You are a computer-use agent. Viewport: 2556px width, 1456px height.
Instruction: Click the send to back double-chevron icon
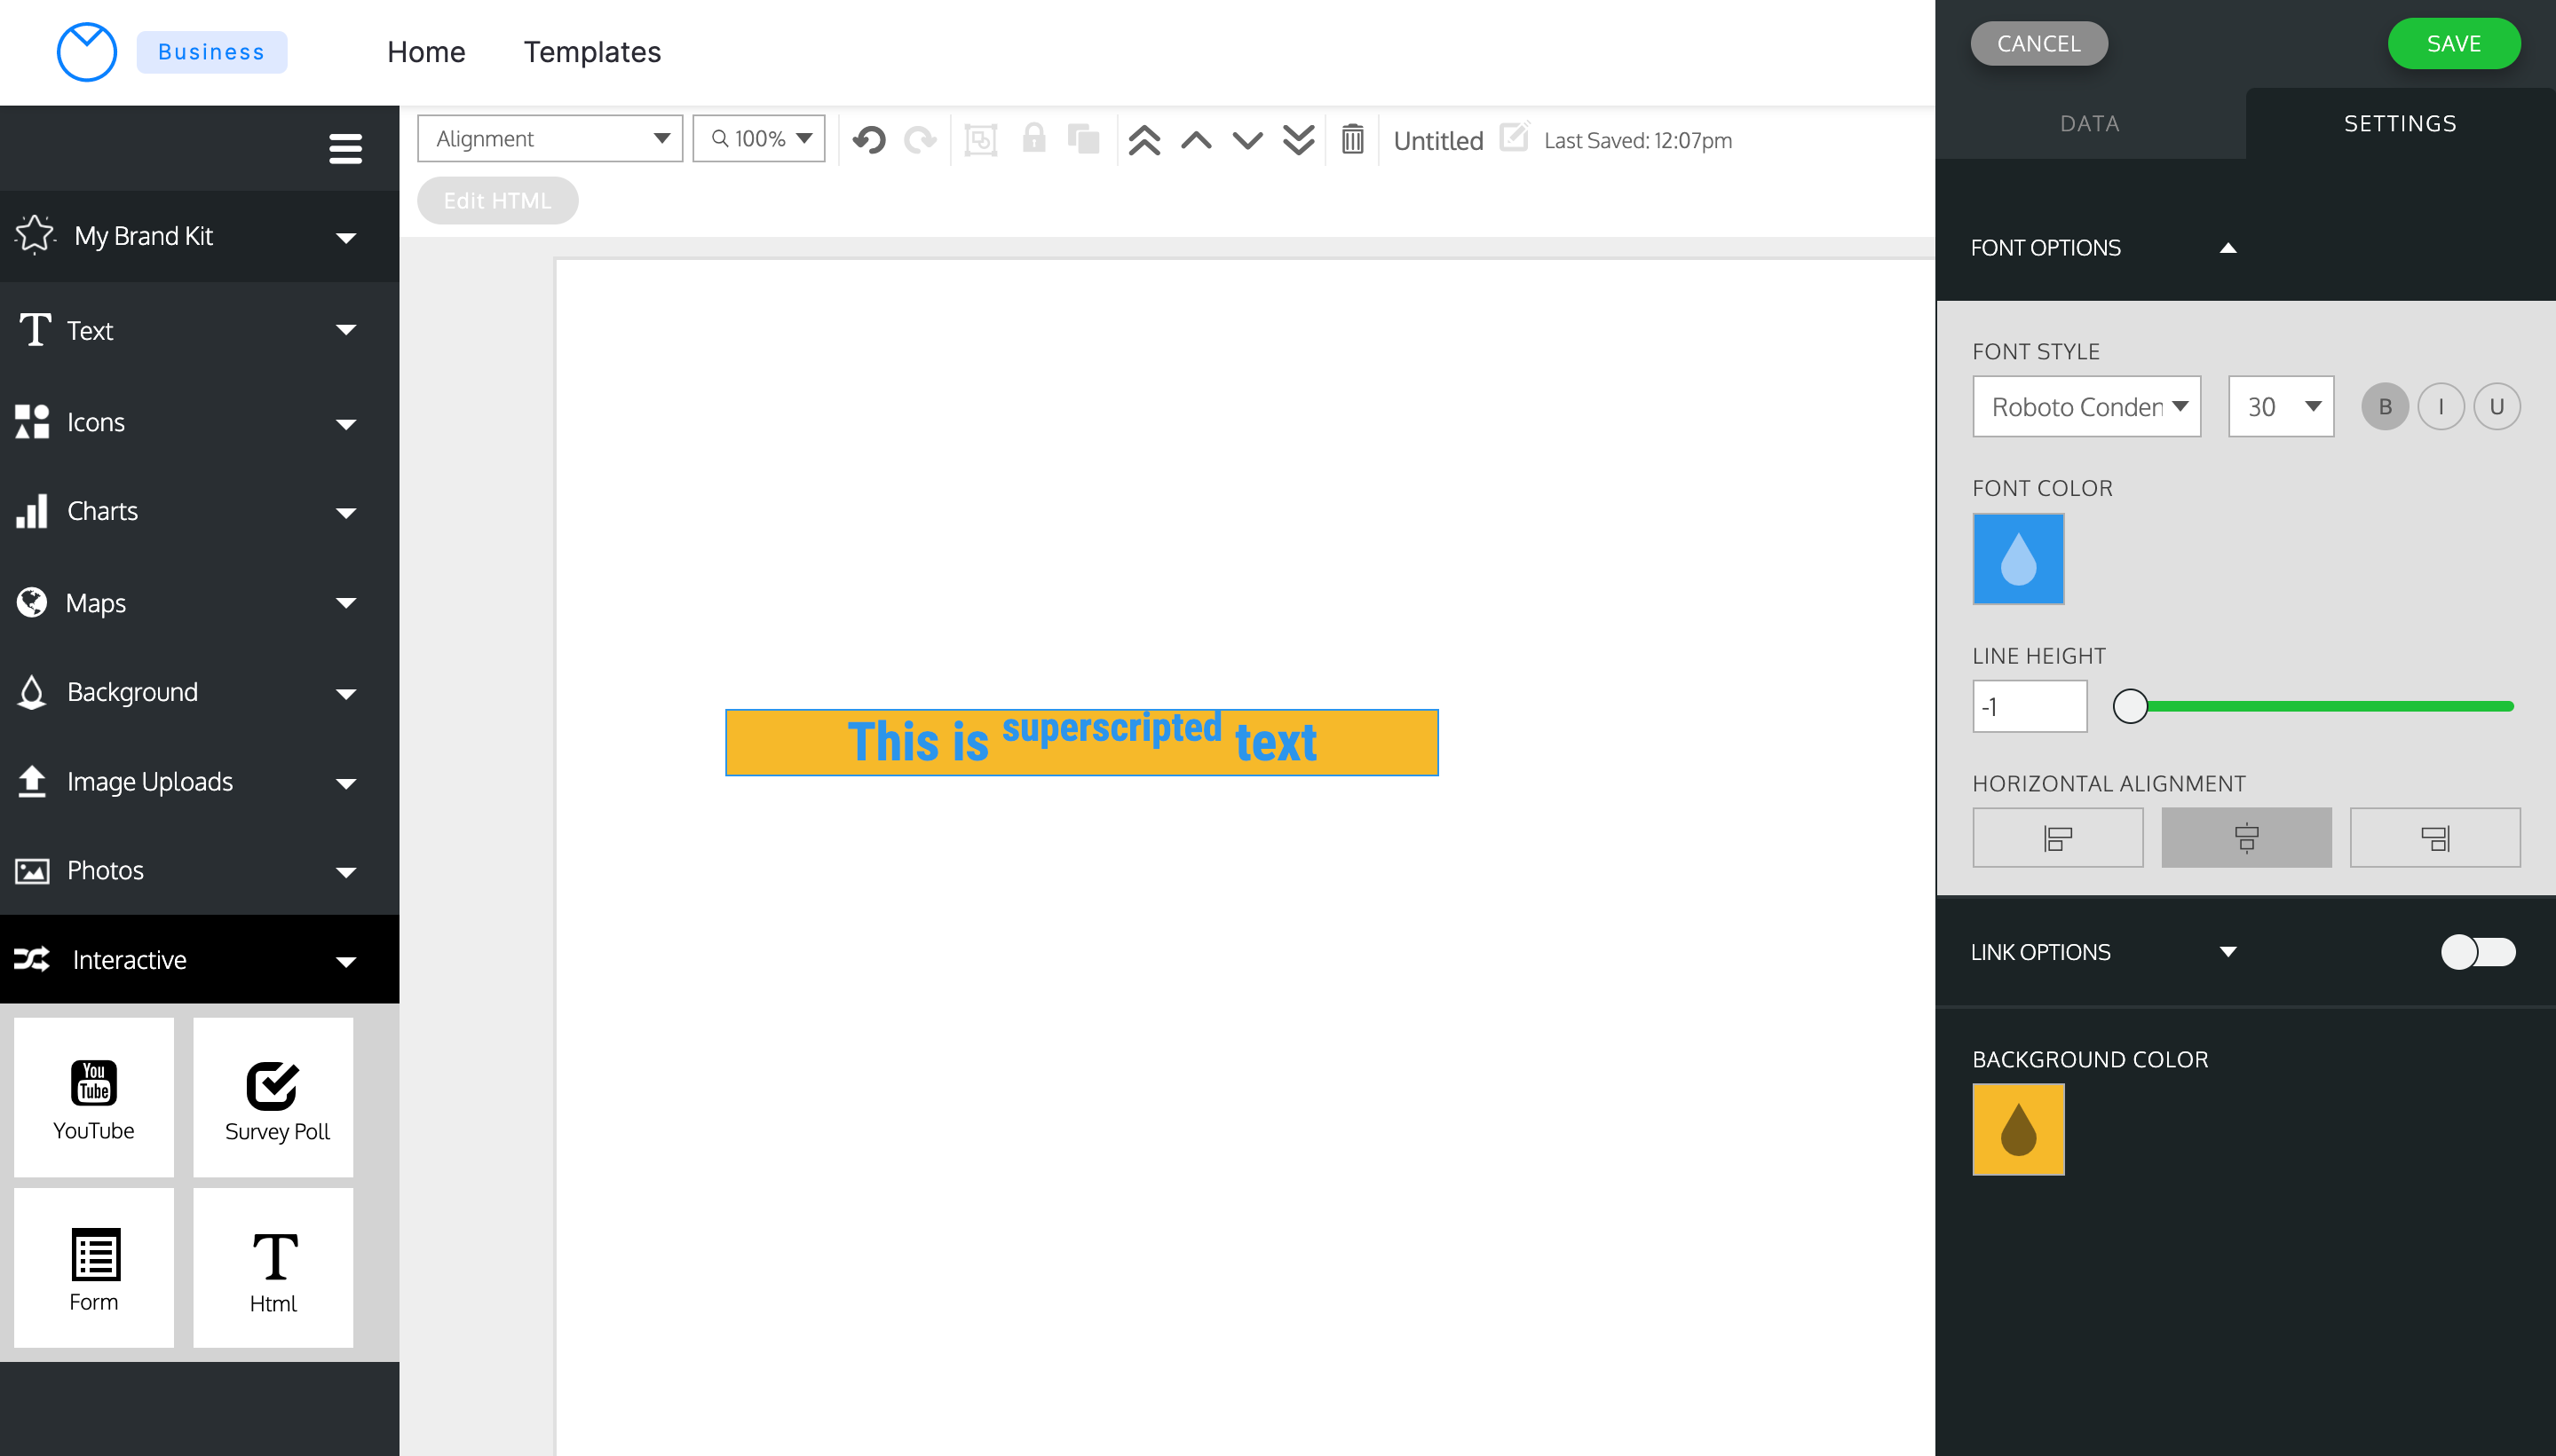click(x=1297, y=139)
